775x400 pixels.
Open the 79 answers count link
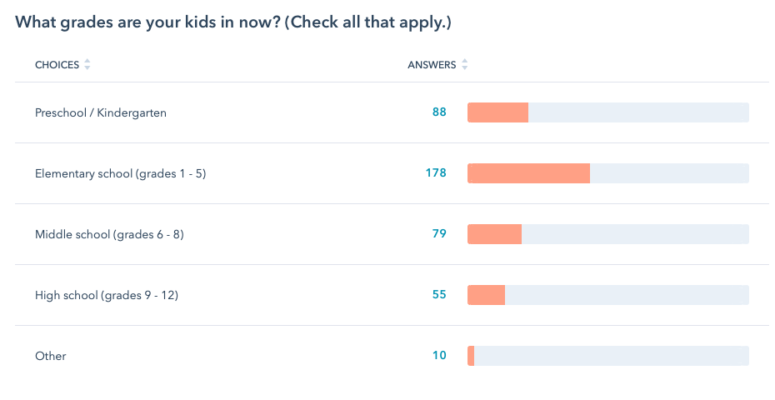coord(439,234)
